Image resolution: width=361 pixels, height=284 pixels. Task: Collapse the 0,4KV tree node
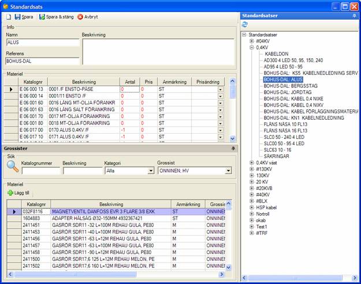(x=252, y=47)
